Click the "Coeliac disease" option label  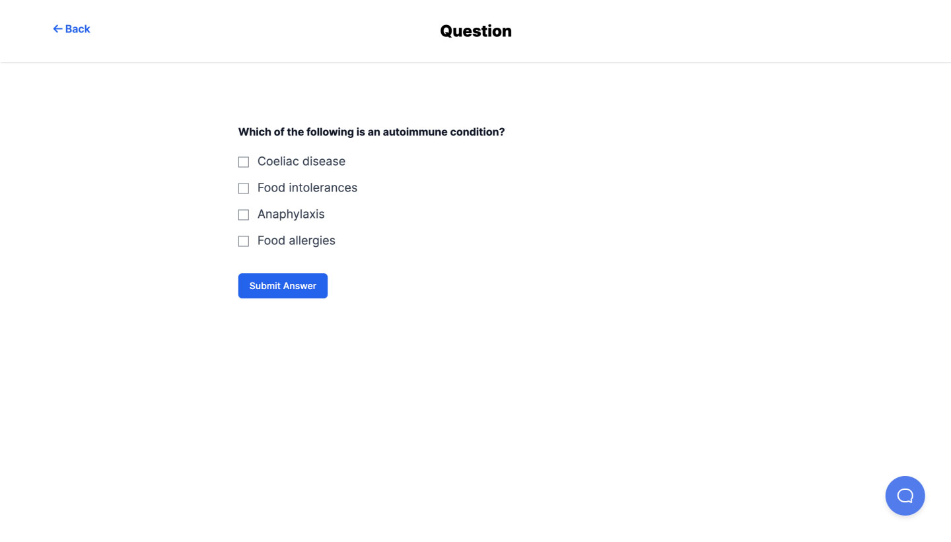(x=301, y=162)
